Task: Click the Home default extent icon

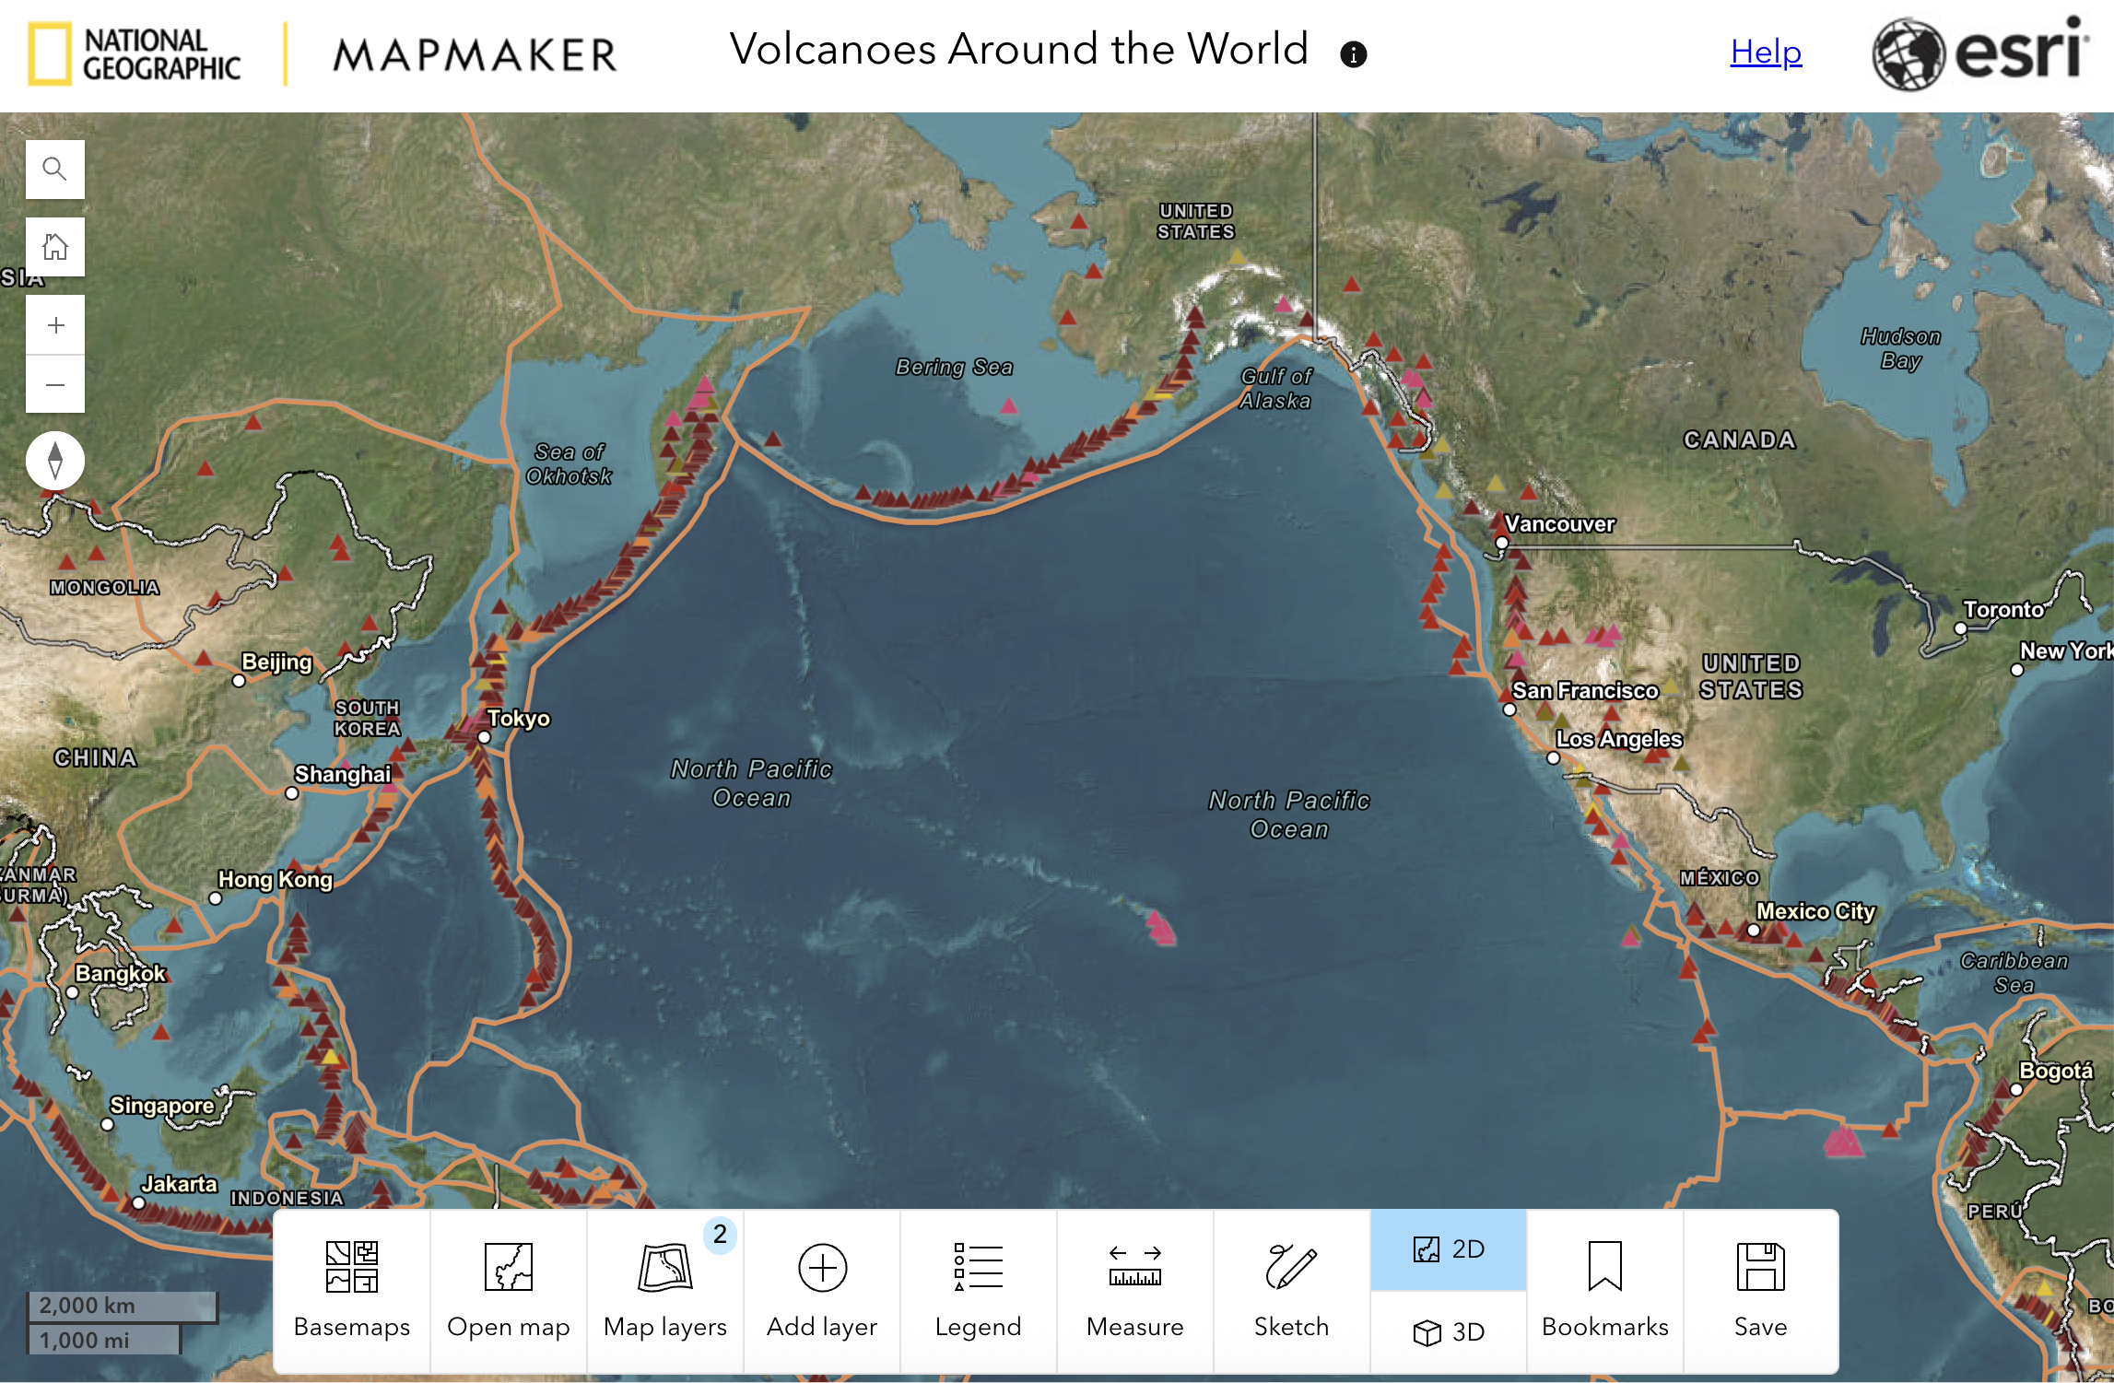Action: coord(55,247)
